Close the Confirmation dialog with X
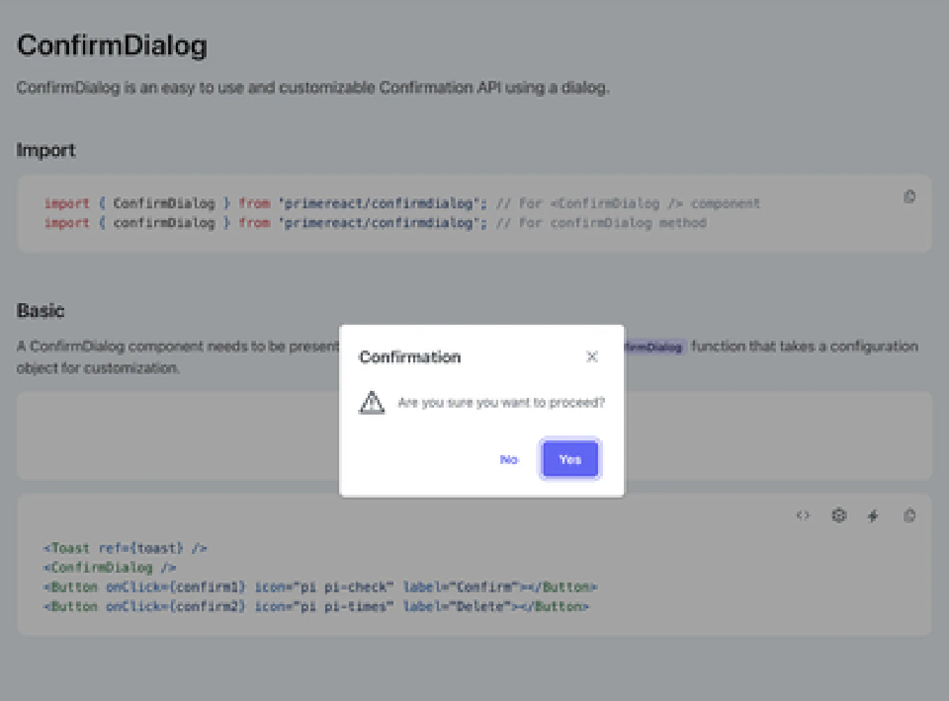 click(592, 357)
